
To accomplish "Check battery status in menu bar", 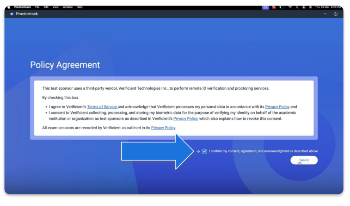I will [x=282, y=7].
